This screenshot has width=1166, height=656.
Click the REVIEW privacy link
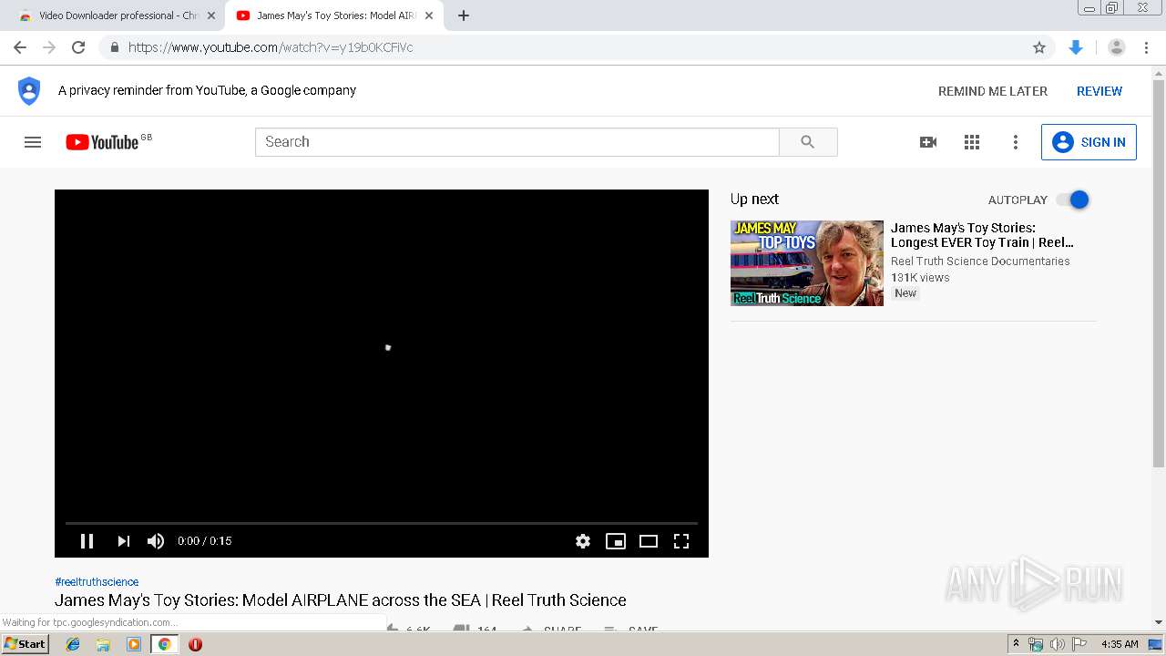tap(1100, 91)
